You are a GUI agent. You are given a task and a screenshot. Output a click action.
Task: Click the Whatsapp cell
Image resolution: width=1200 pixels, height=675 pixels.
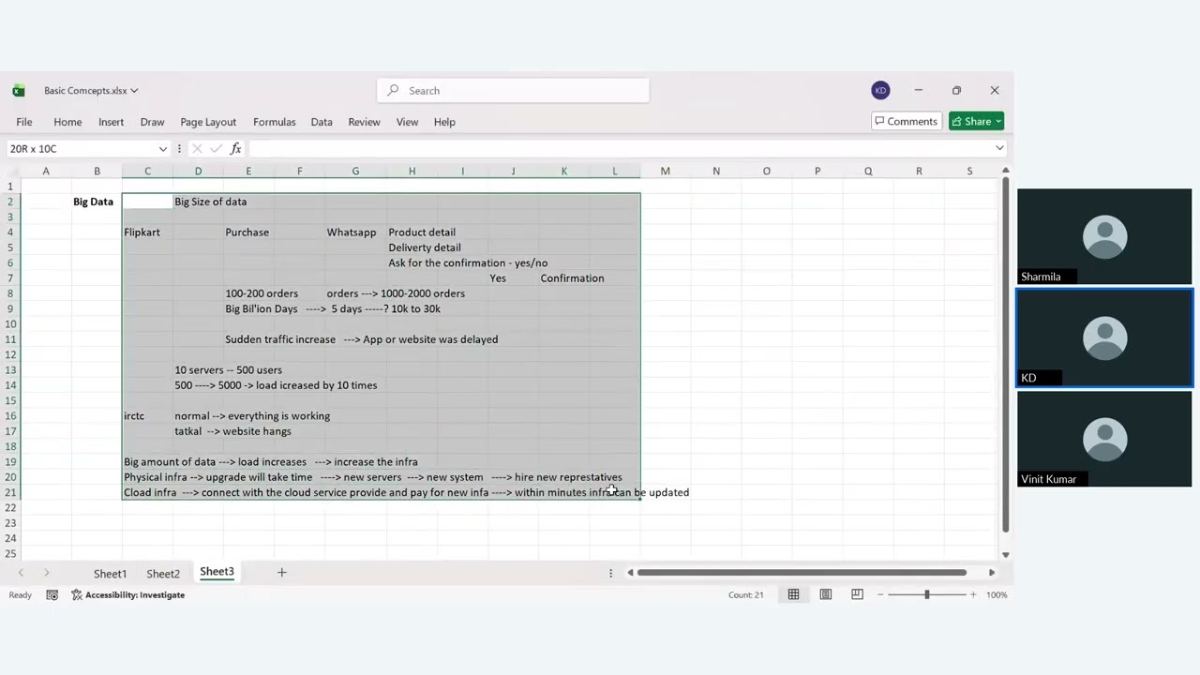pos(351,232)
